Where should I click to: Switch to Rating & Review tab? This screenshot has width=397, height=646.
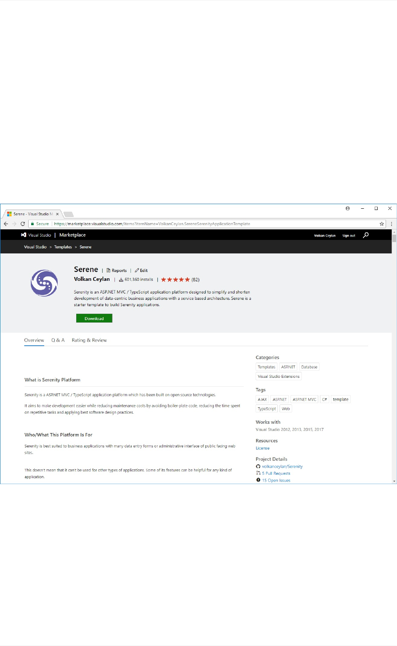pos(89,340)
